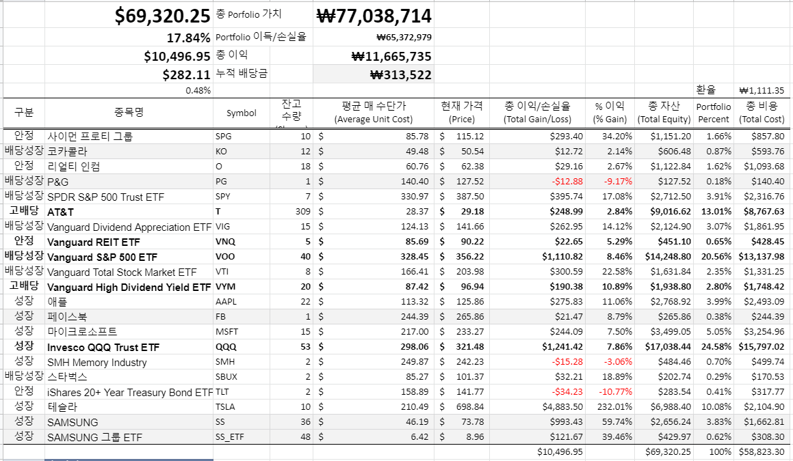Screen dimensions: 793x461
Task: Click VOO total equity $14,248.80
Action: 664,257
